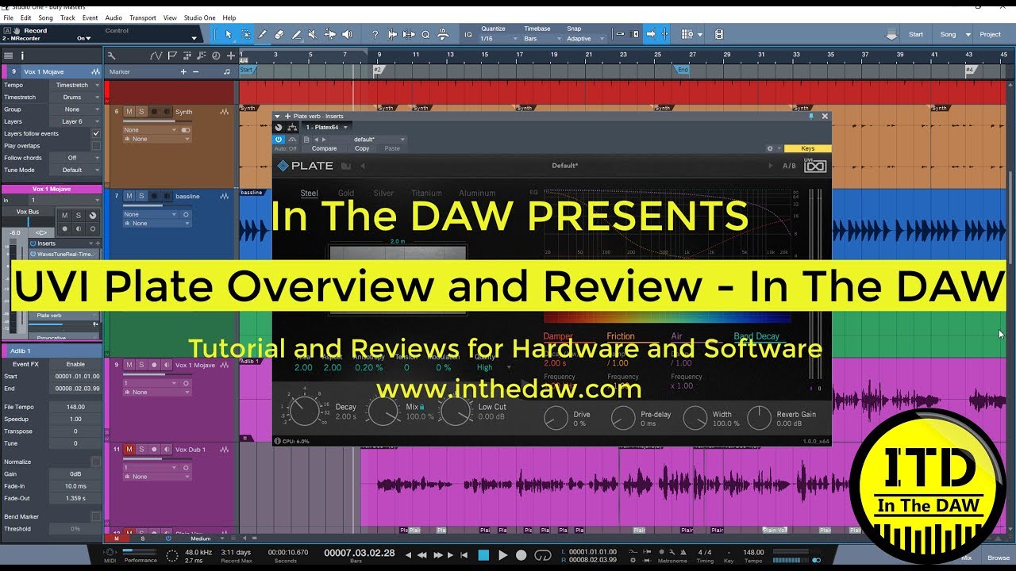Open the Transport menu

143,17
